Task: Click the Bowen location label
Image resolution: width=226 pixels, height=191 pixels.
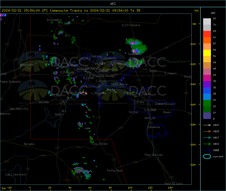Action: point(167,112)
